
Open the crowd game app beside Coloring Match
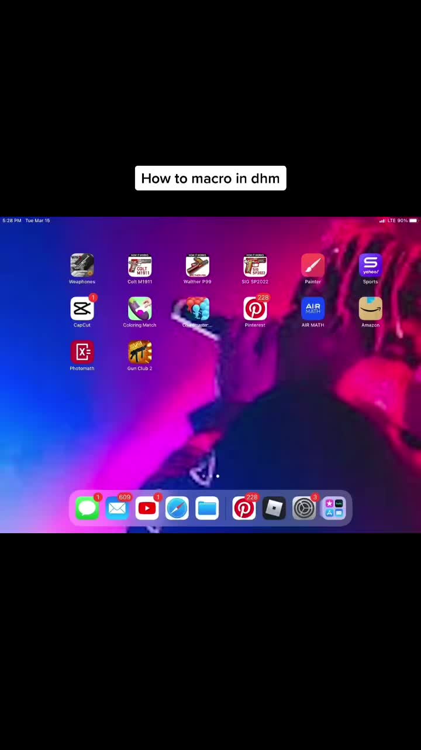click(x=198, y=309)
